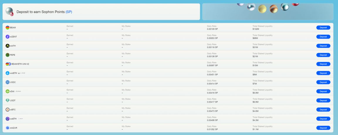Click the marbles banner image
The height and width of the screenshot is (135, 338).
268,12
